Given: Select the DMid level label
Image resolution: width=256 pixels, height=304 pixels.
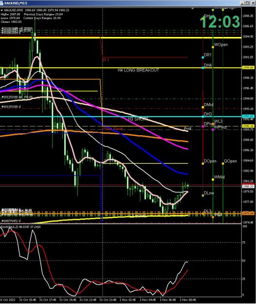Looking at the screenshot, I should click(x=209, y=105).
